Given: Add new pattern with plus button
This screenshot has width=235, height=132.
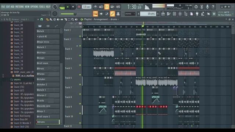Looking at the screenshot, I should [158, 14].
